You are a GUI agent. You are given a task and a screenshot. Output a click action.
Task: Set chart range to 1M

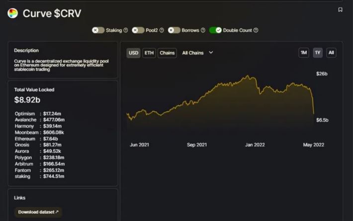[x=304, y=53]
